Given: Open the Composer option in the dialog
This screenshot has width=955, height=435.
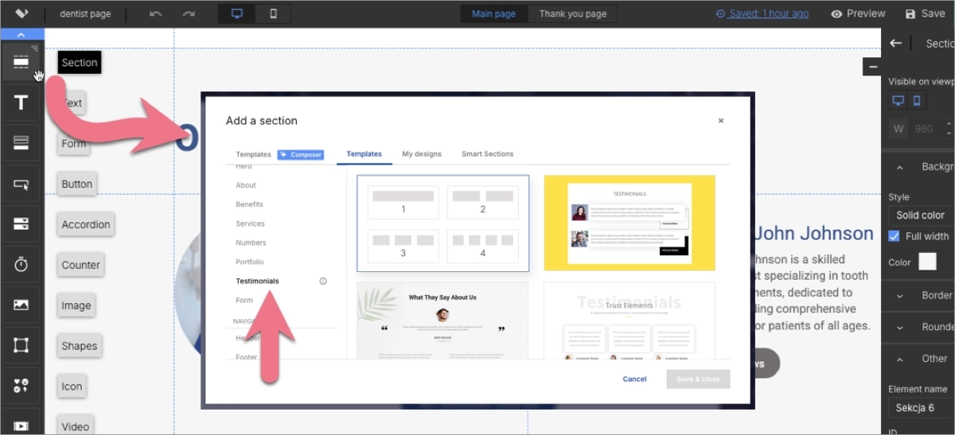Looking at the screenshot, I should (x=301, y=154).
